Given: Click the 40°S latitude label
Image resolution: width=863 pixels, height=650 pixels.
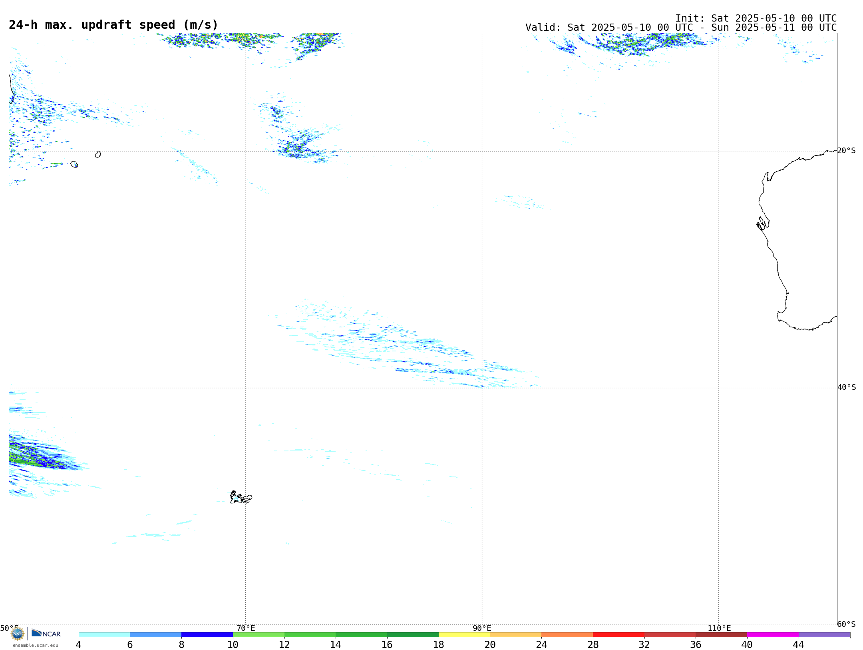Looking at the screenshot, I should click(x=847, y=387).
